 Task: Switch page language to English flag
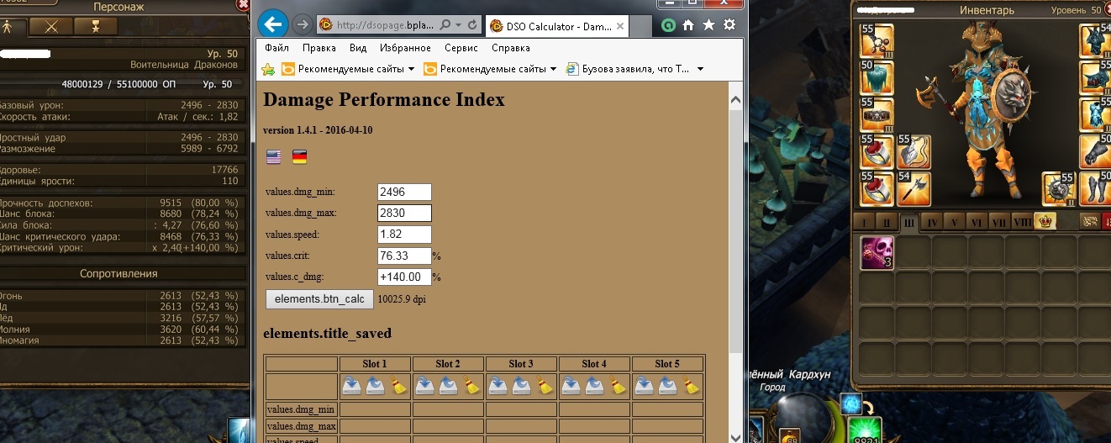tap(274, 156)
